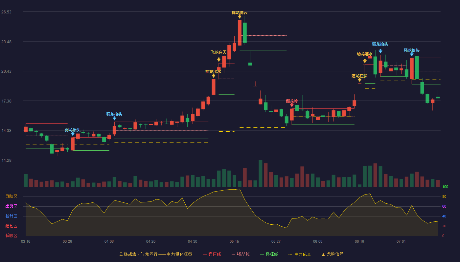Click the 05-27 date label
Viewport: 460px width, 262px height.
click(x=276, y=241)
